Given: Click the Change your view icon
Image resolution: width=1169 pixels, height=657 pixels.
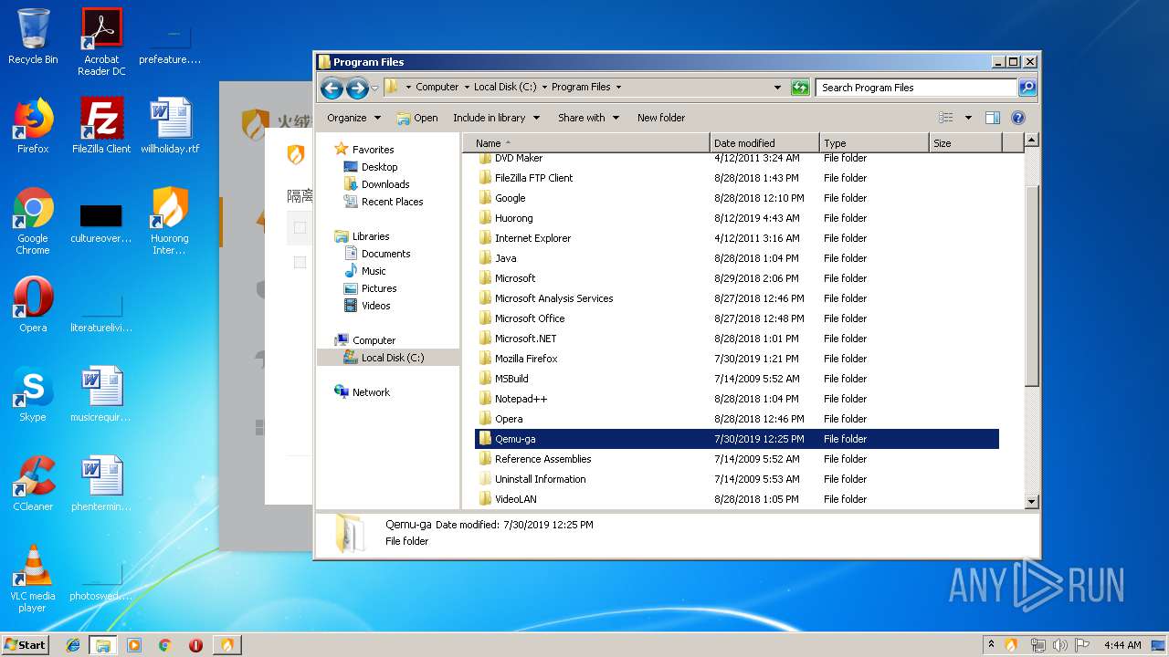Looking at the screenshot, I should click(946, 118).
